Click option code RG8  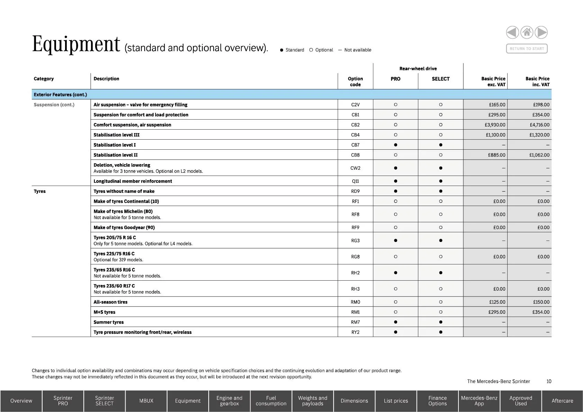355,257
